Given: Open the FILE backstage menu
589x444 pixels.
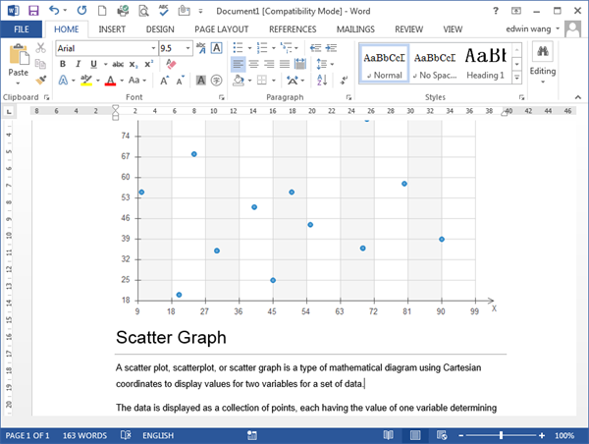Looking at the screenshot, I should (21, 29).
